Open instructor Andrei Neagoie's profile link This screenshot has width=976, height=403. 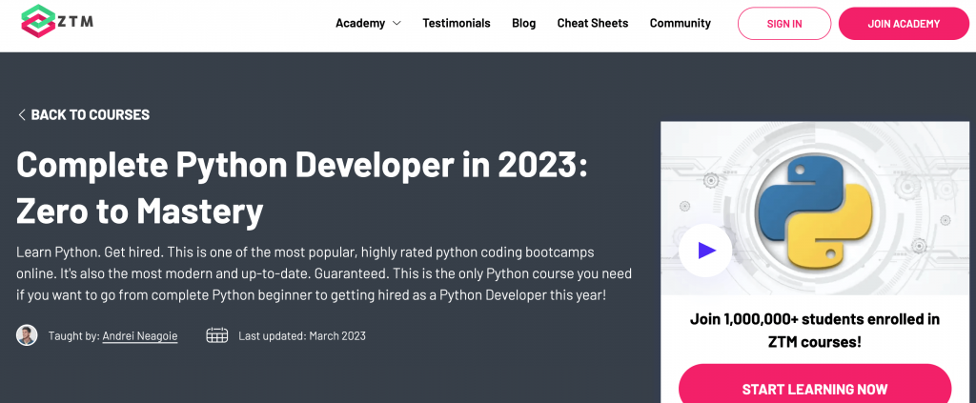point(140,335)
